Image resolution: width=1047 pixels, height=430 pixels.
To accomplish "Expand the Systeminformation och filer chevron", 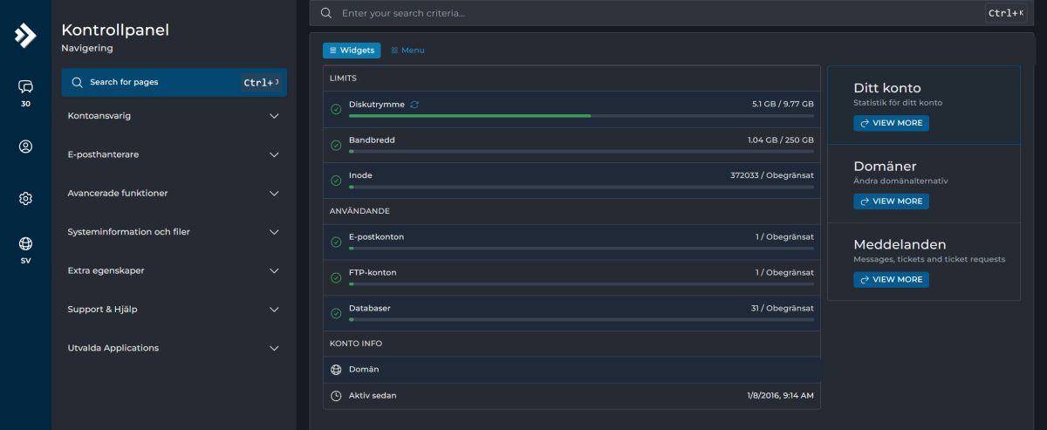I will pos(274,232).
